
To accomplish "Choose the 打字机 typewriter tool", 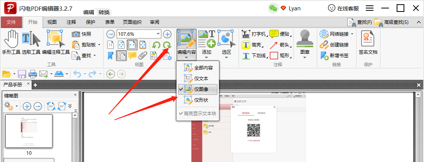I will click(x=254, y=34).
